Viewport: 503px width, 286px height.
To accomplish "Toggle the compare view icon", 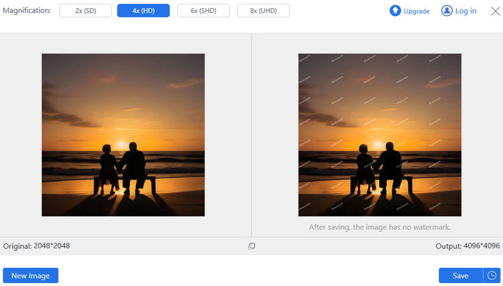I will click(x=252, y=246).
